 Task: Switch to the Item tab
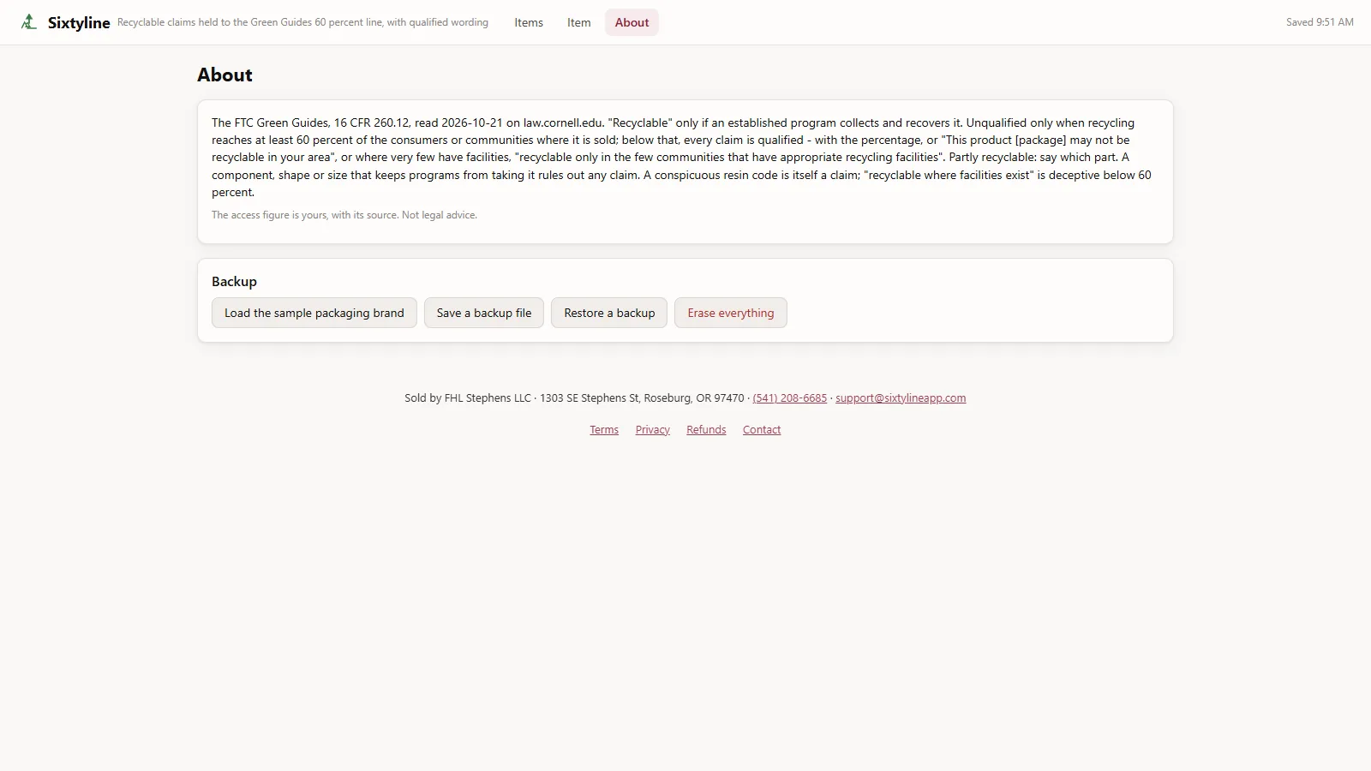pos(578,23)
